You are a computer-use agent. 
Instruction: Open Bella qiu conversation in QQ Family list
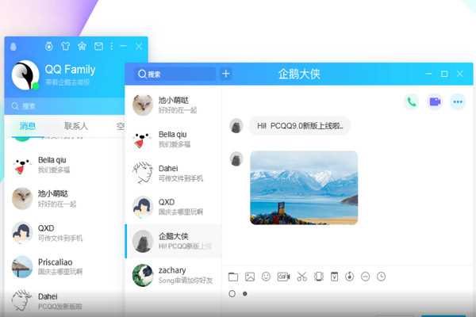tap(64, 165)
